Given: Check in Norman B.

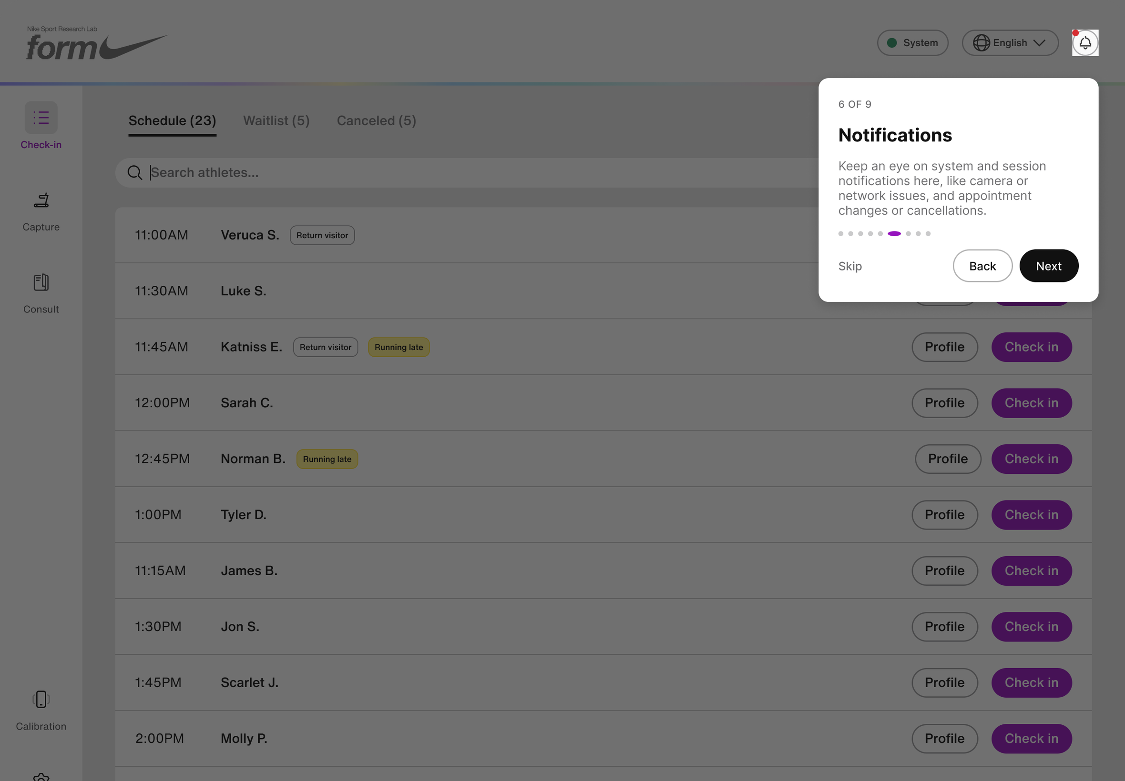Looking at the screenshot, I should click(x=1032, y=459).
